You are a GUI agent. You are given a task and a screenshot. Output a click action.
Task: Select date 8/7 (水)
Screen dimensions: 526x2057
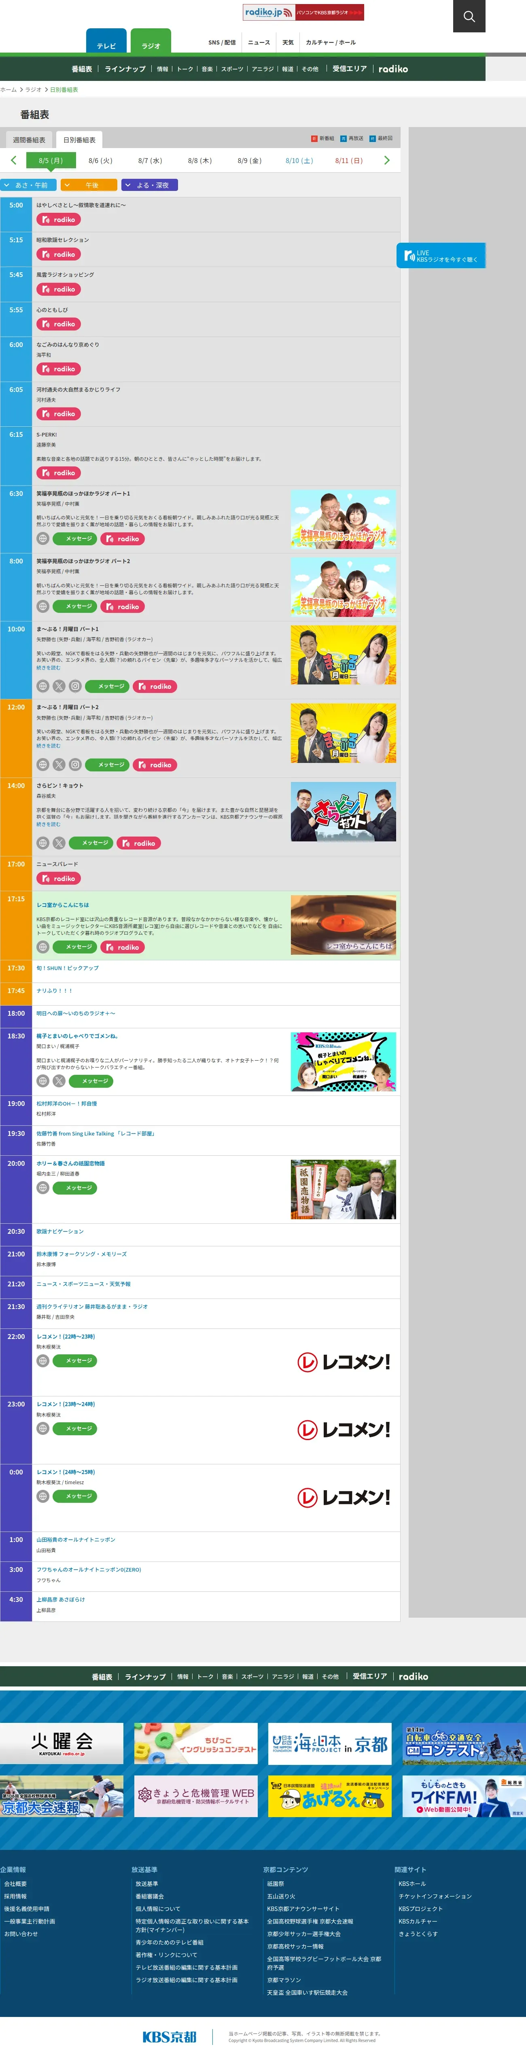coord(149,161)
